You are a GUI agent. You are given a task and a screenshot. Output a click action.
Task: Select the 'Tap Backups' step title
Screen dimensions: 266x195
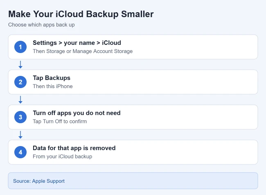click(x=52, y=78)
